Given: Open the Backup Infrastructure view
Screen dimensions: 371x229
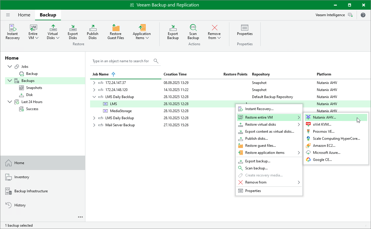Looking at the screenshot, I should pos(31,191).
